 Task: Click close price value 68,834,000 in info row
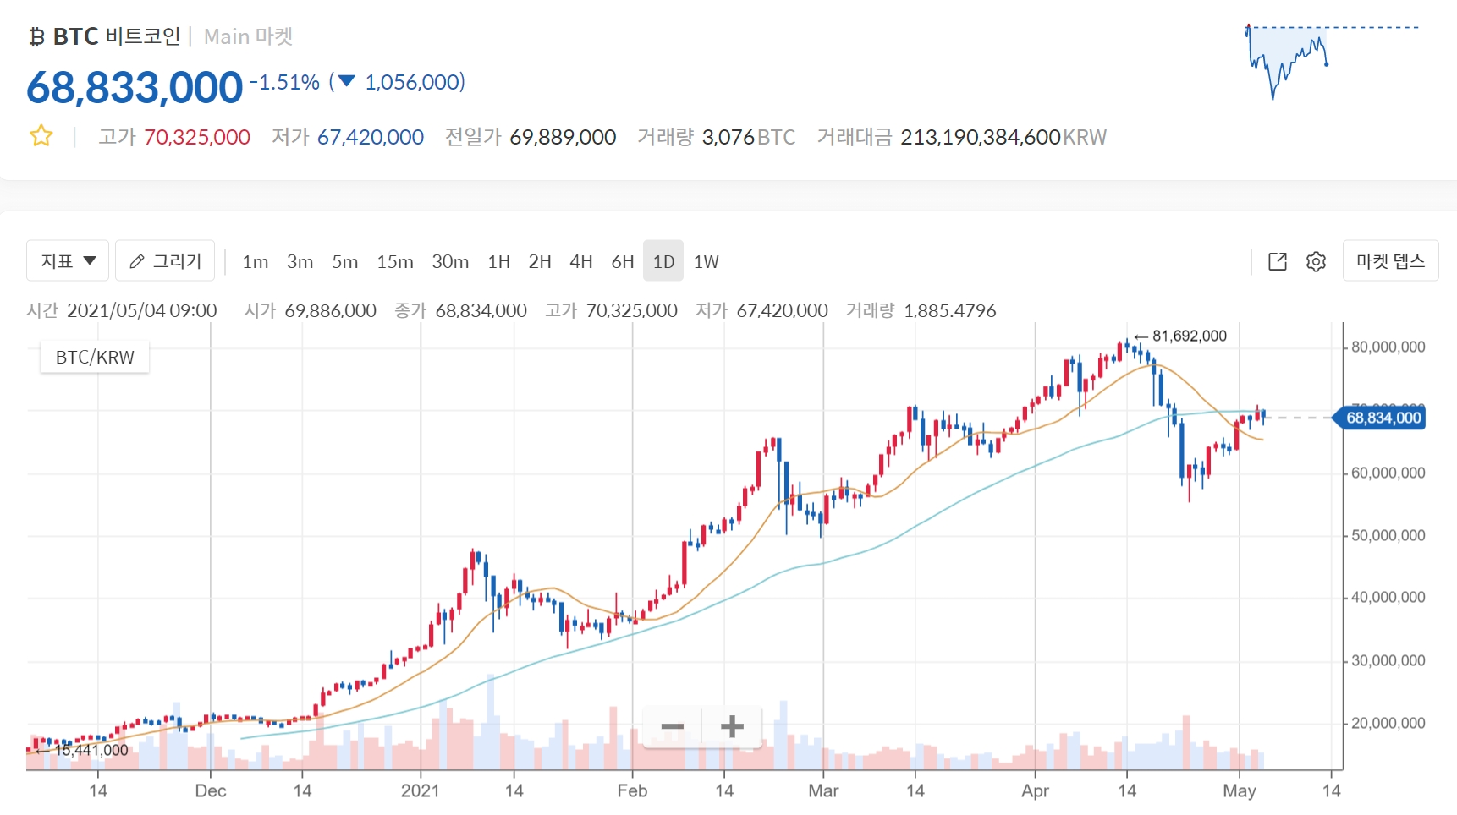[481, 310]
